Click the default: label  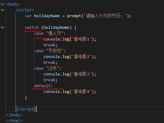click(43, 86)
